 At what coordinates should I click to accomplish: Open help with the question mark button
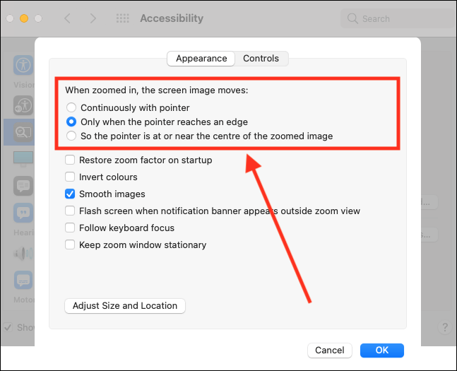(x=445, y=328)
